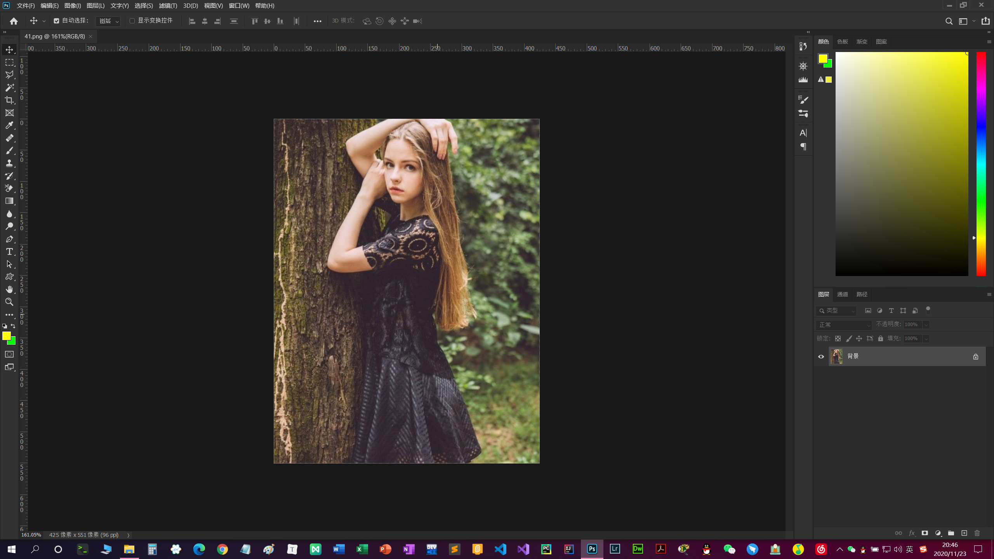Open the layer blend mode 正常 dropdown

(843, 325)
